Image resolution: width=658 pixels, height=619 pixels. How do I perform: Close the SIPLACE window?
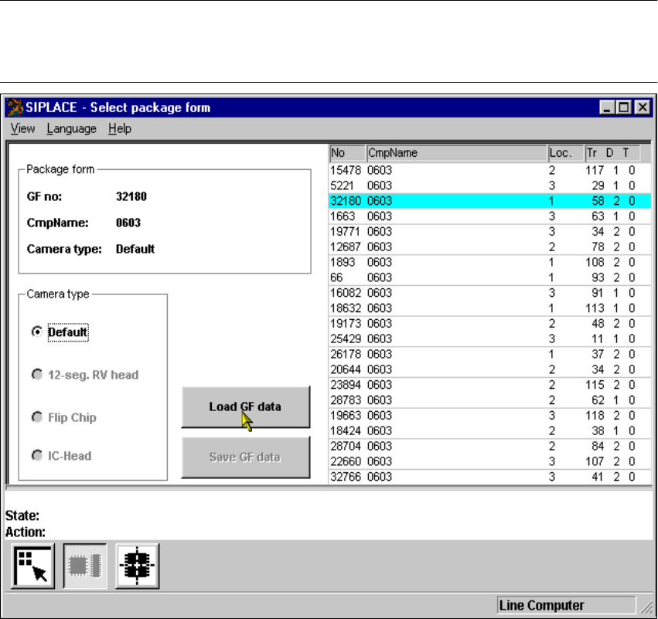coord(643,107)
